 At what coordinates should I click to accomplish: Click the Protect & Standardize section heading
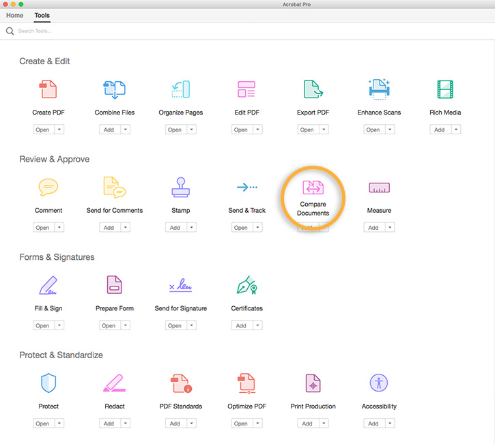point(61,355)
